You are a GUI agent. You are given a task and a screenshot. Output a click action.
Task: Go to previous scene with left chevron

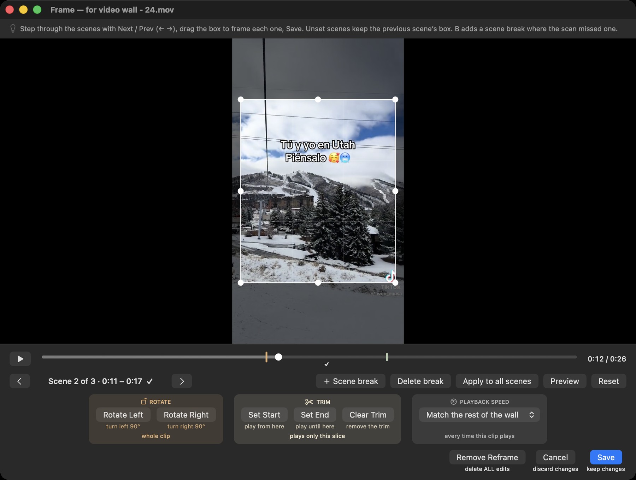click(x=20, y=381)
